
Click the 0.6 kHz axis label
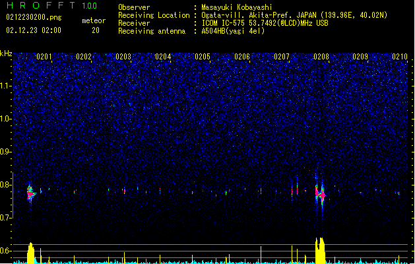pyautogui.click(x=6, y=251)
